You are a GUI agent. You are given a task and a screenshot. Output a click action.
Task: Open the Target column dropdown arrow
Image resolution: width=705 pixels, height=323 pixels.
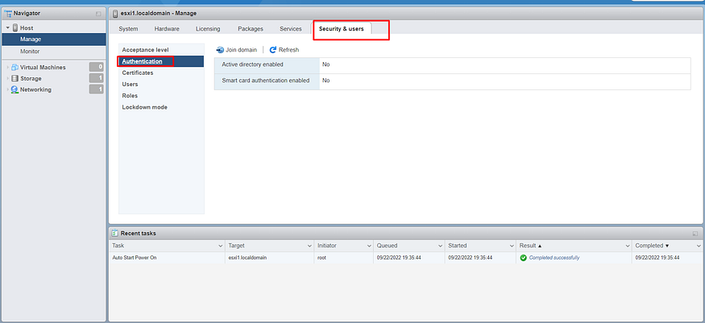(x=309, y=246)
